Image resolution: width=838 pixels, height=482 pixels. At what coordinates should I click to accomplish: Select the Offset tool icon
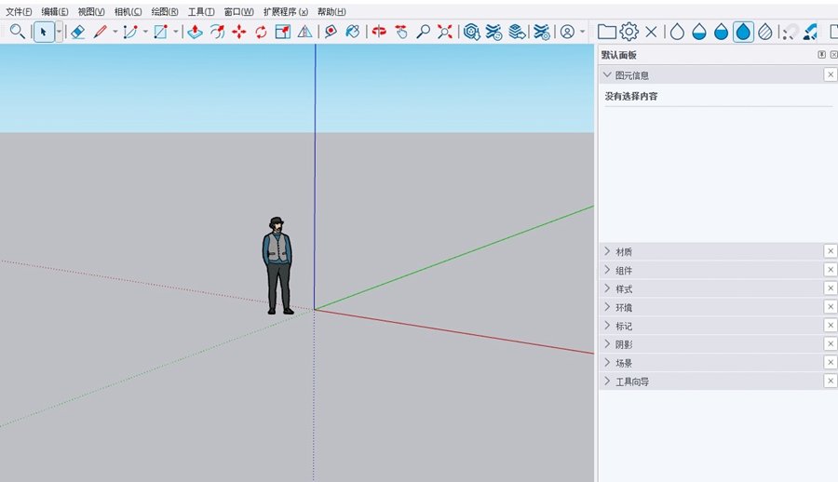(217, 32)
